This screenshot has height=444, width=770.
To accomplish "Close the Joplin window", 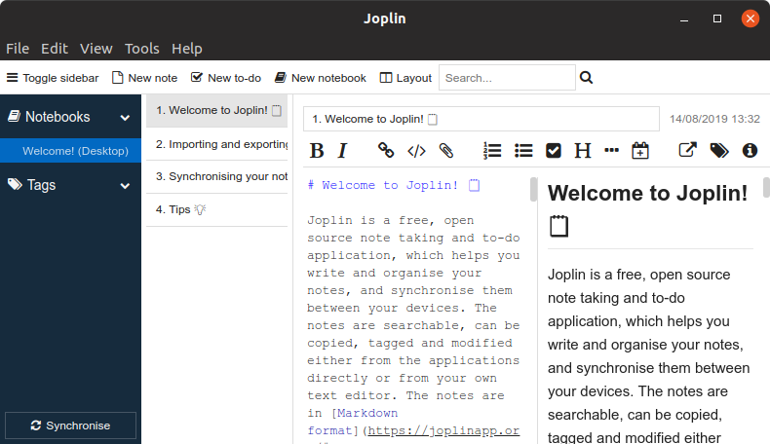I will 751,18.
